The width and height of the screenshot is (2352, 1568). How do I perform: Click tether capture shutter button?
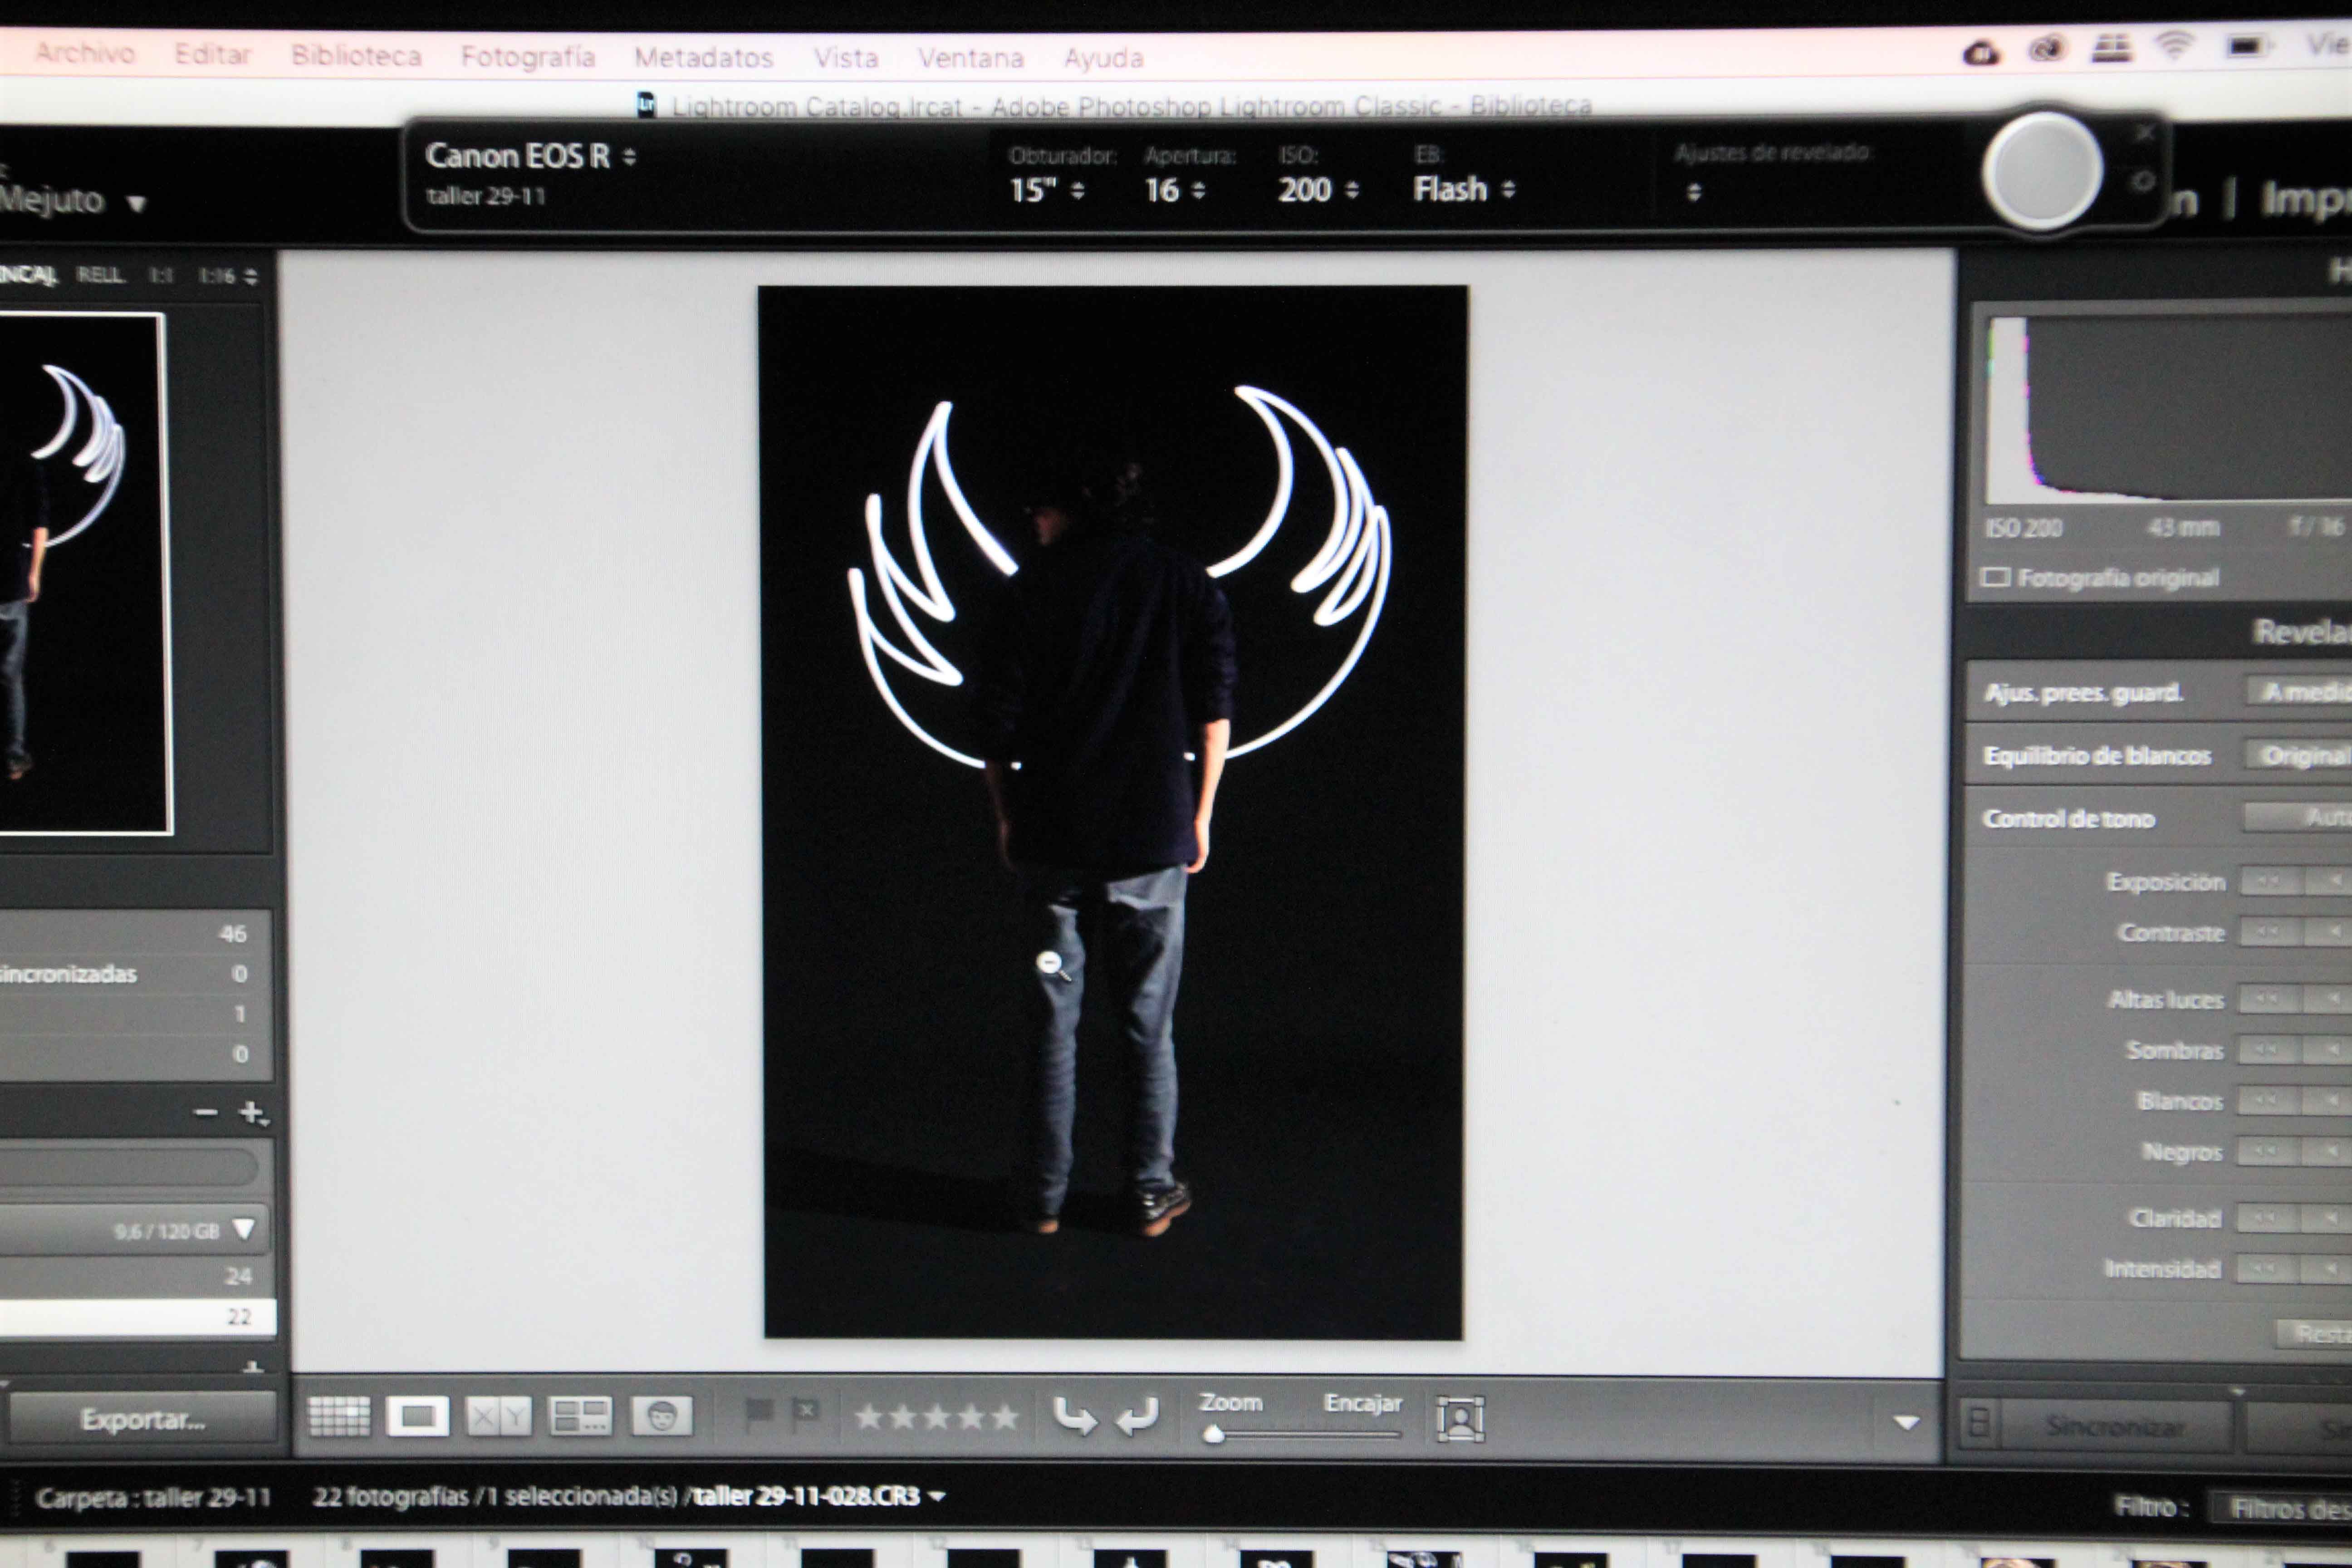2042,172
